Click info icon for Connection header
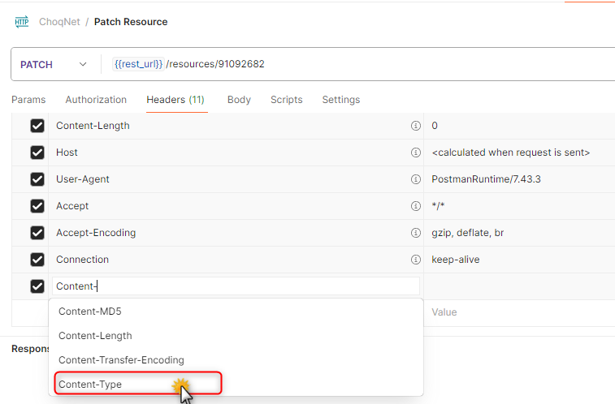Screen dimensions: 615x404 pos(416,260)
